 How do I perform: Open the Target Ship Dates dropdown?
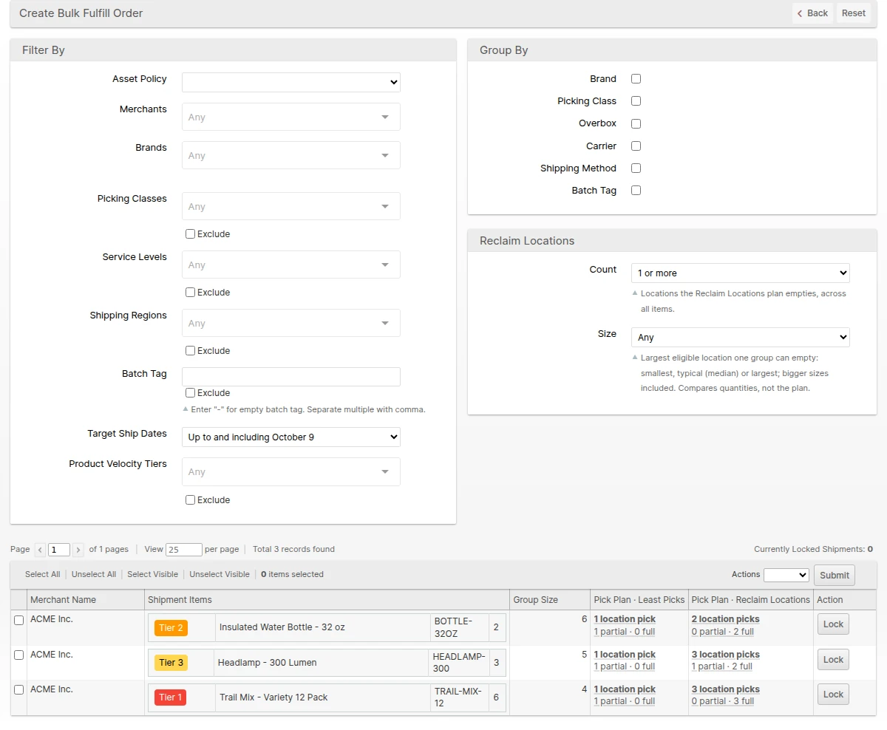click(291, 437)
